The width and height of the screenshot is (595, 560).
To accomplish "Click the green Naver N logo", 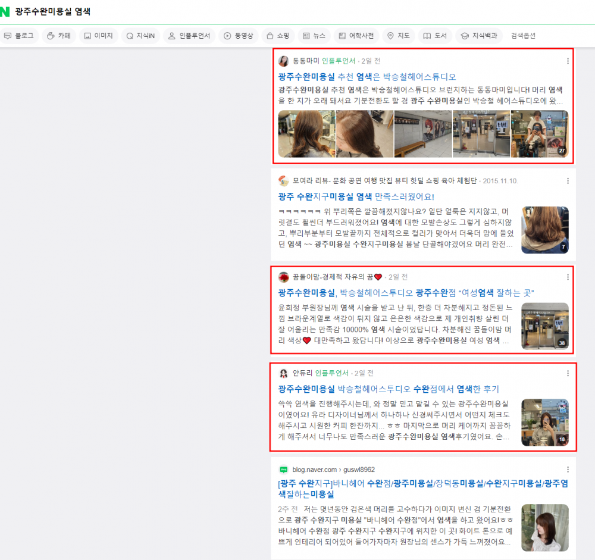I will [x=4, y=11].
